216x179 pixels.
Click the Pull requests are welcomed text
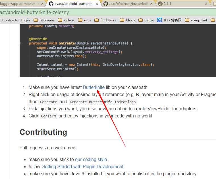(x=48, y=148)
